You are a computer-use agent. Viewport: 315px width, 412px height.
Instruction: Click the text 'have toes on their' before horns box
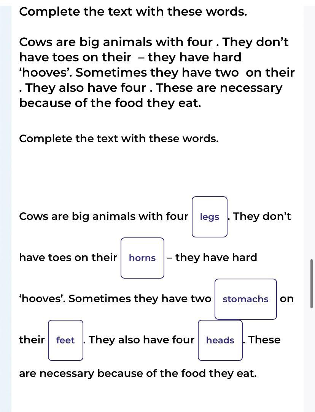(68, 258)
